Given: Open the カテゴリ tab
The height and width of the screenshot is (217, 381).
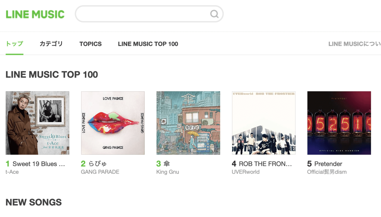Looking at the screenshot, I should pos(51,44).
